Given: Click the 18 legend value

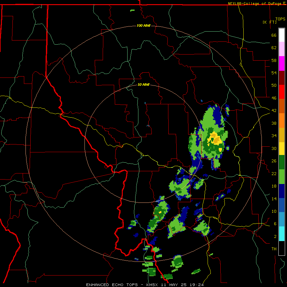Looking at the screenshot, I should click(x=274, y=186).
